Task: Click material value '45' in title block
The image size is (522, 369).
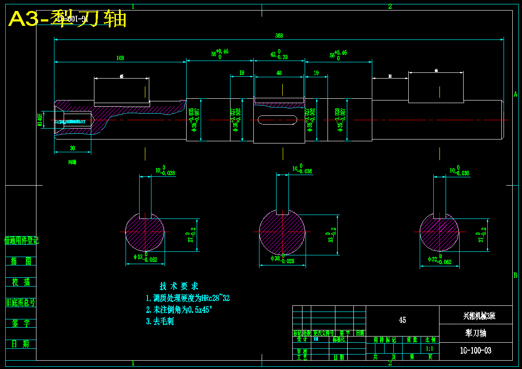Action: 403,320
